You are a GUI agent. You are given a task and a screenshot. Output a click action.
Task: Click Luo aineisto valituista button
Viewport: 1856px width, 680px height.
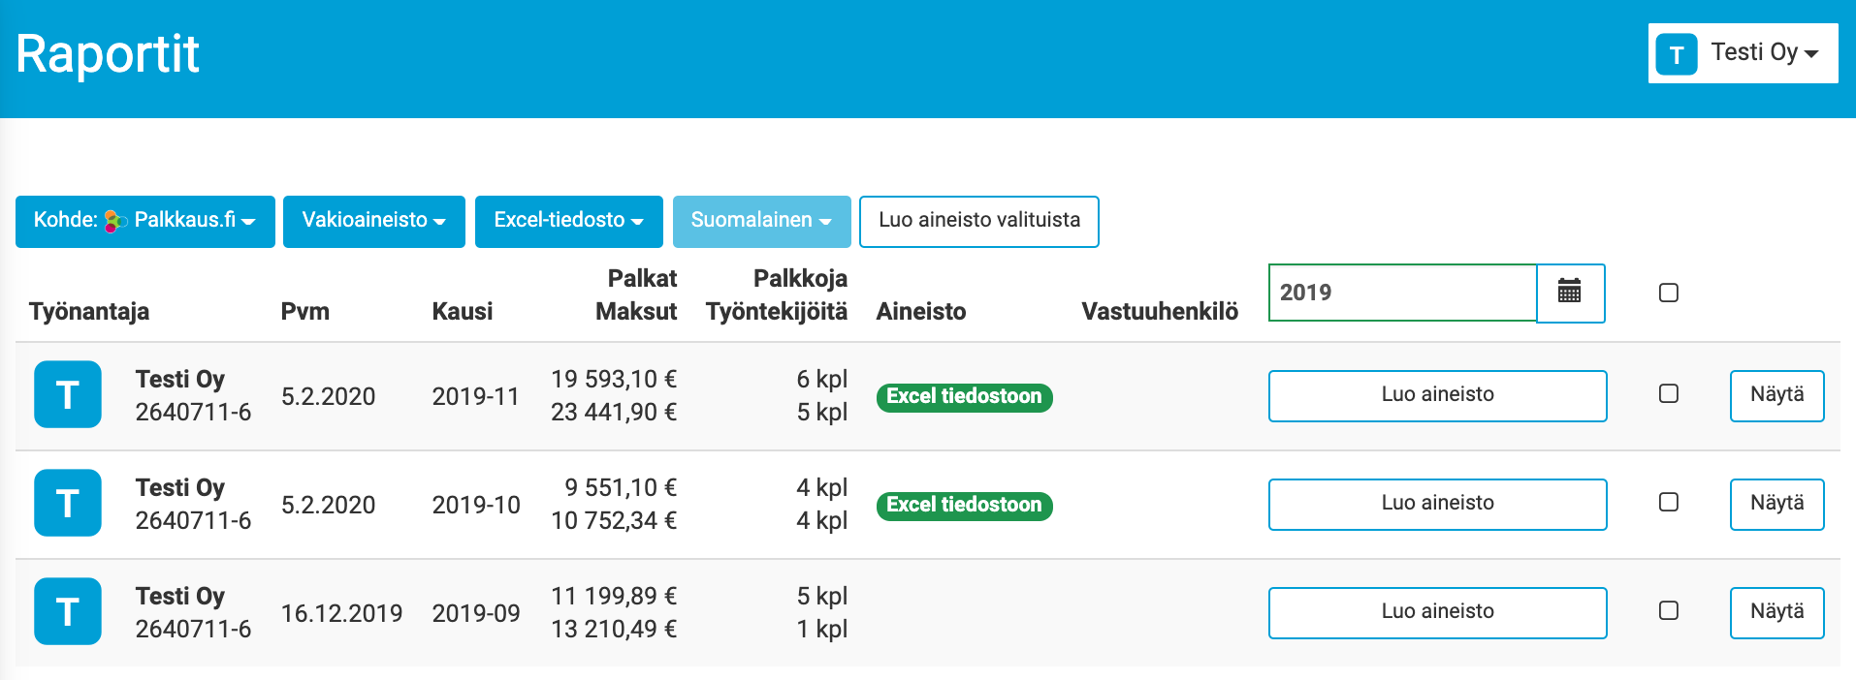(x=978, y=221)
